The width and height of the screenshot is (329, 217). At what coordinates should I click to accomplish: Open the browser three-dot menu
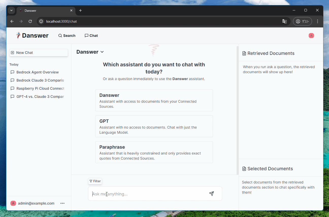(x=318, y=21)
